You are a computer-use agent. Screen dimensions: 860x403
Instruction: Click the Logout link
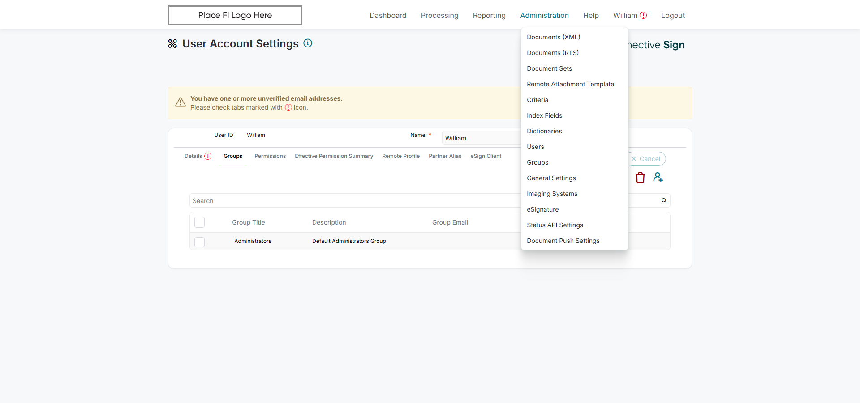(673, 15)
